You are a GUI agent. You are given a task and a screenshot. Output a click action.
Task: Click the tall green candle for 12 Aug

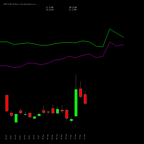76,103
